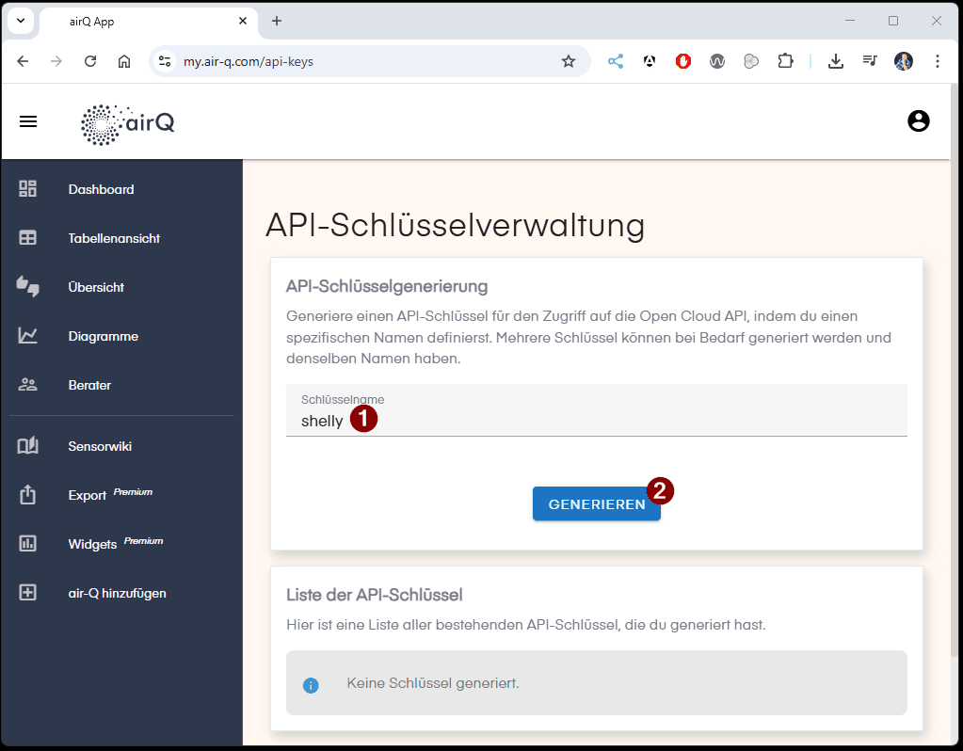
Task: Select the Tabellenansicht table icon
Action: click(28, 238)
